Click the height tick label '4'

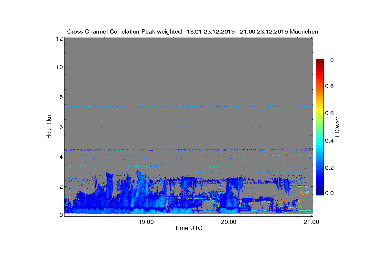(60, 157)
